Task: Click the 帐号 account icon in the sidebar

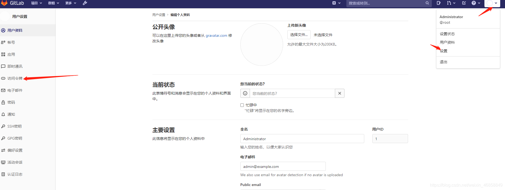Action: point(3,42)
